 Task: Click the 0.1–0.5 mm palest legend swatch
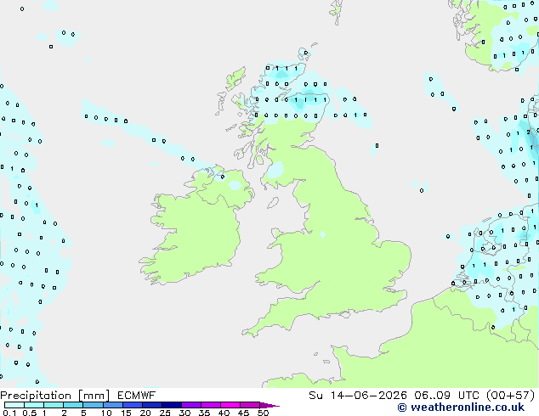(x=14, y=405)
